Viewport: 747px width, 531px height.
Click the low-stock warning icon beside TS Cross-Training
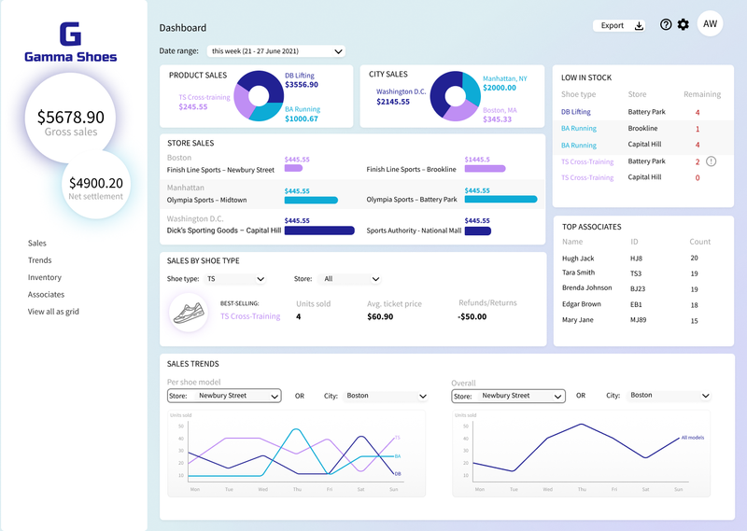pos(711,161)
